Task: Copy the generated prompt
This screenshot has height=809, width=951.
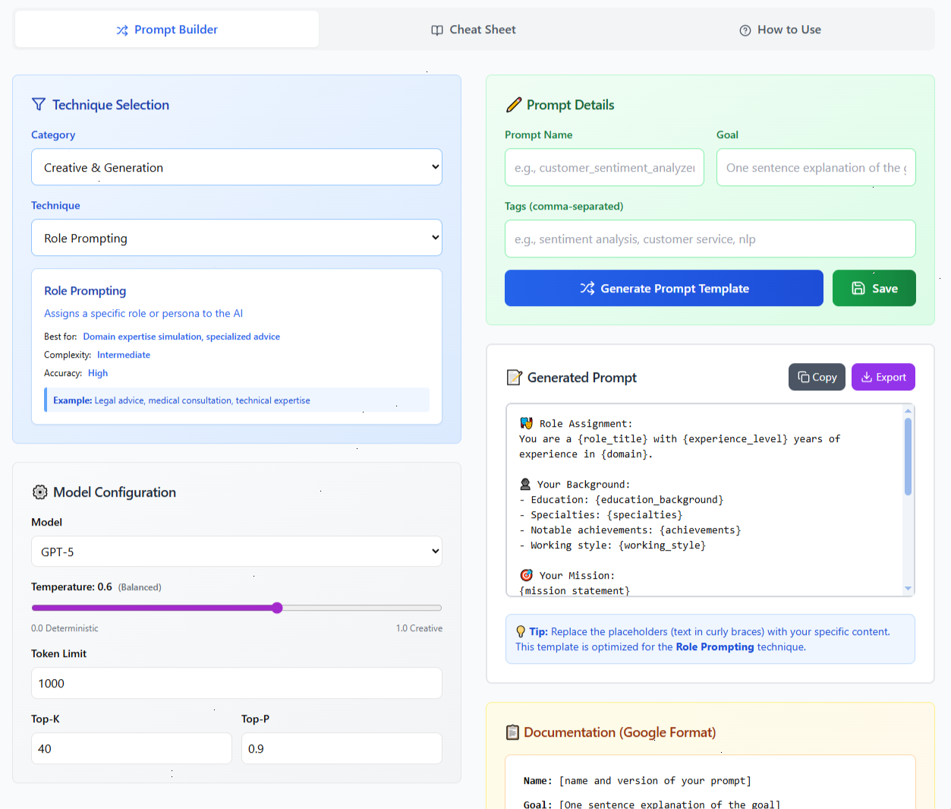Action: 817,377
